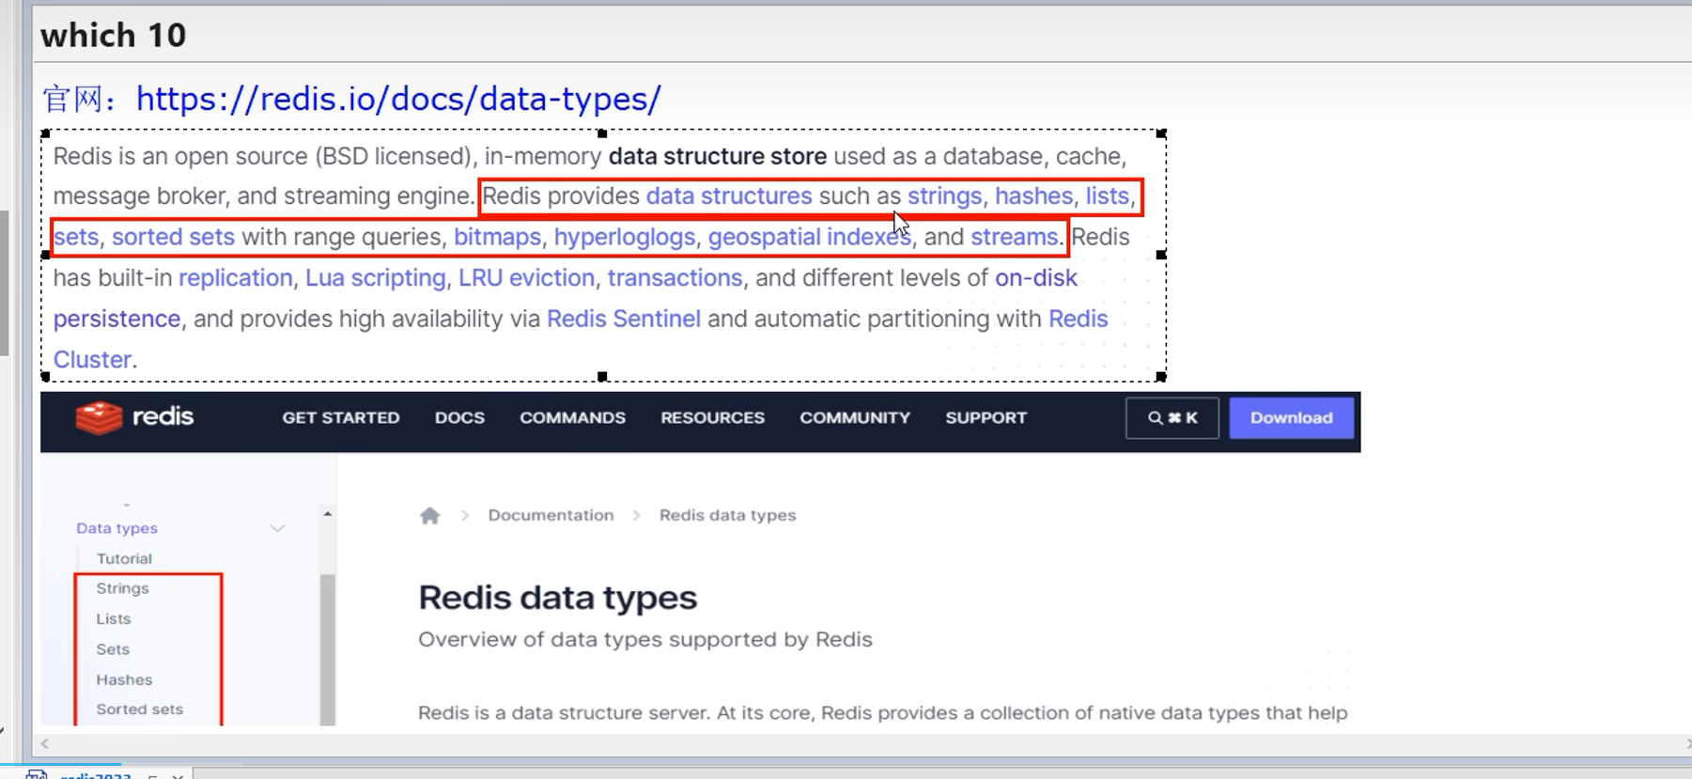Go to Documentation breadcrumb
This screenshot has width=1692, height=779.
(x=551, y=515)
